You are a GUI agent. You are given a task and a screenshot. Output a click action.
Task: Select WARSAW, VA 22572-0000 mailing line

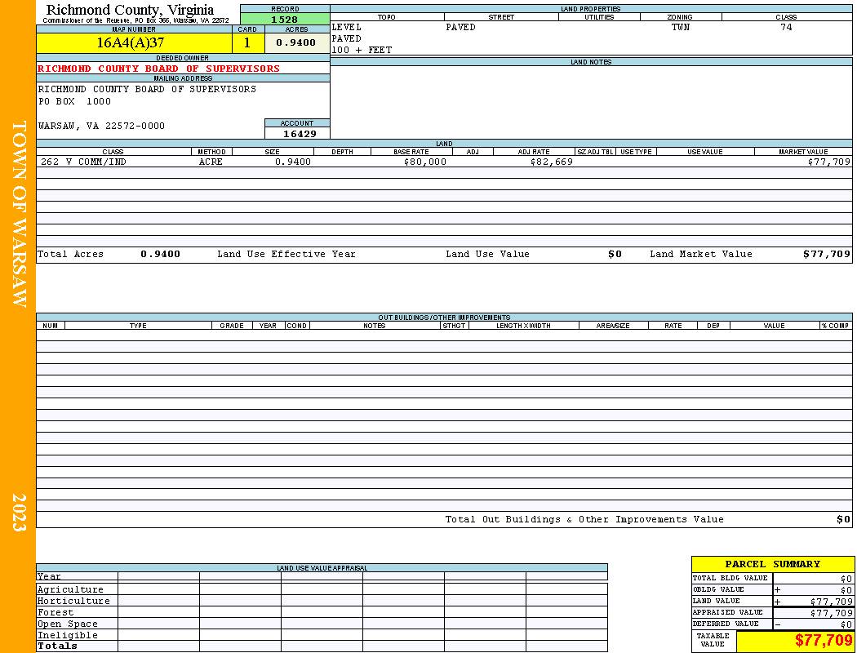[101, 126]
